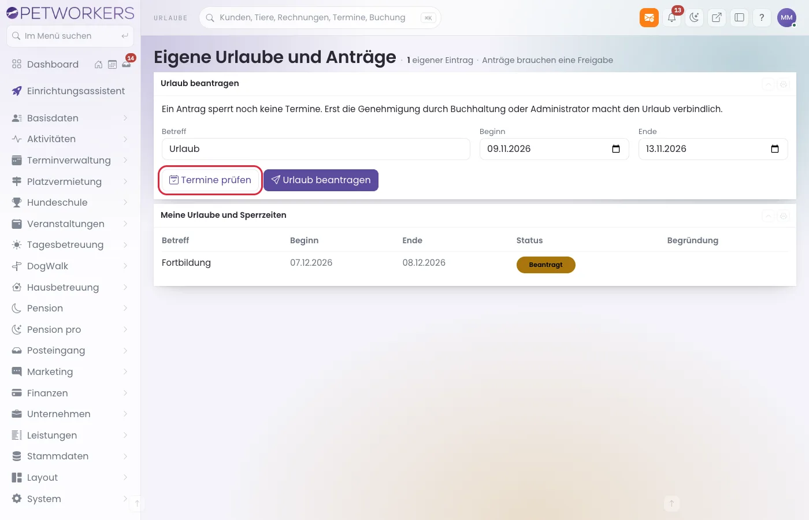The height and width of the screenshot is (520, 809).
Task: Open the orange mail icon in header
Action: coord(649,17)
